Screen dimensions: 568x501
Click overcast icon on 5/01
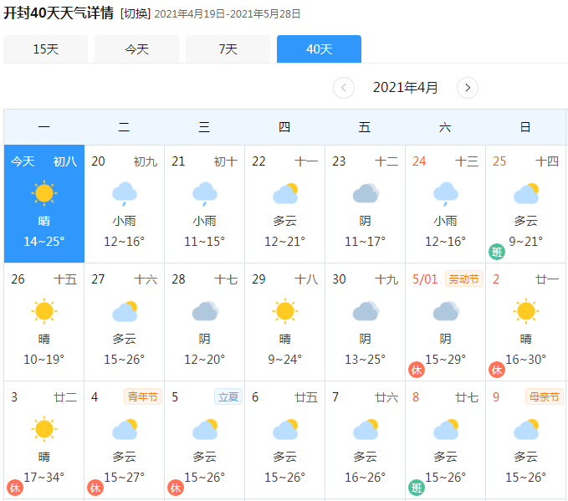coord(446,311)
